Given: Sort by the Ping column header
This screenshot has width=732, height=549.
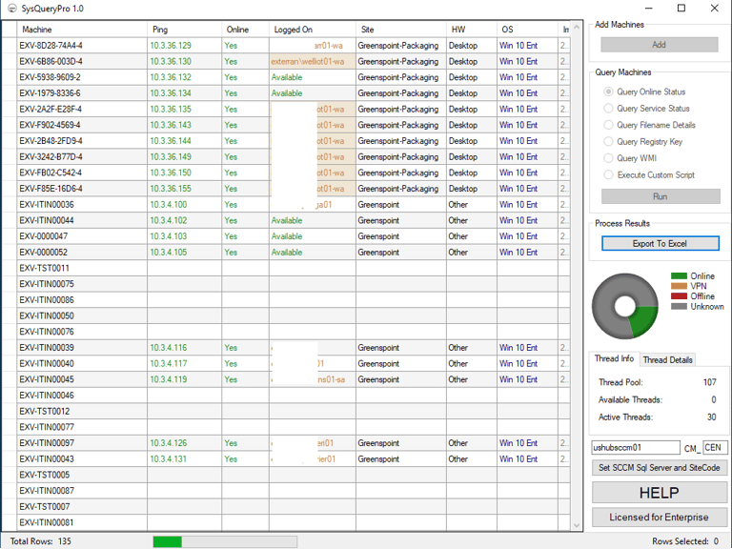Looking at the screenshot, I should 184,30.
